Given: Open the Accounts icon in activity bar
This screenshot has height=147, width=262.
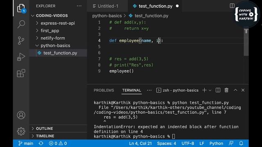Looking at the screenshot, I should click(21, 115).
